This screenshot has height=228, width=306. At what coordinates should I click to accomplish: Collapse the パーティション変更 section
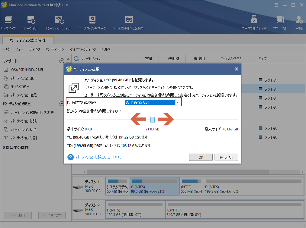point(62,103)
